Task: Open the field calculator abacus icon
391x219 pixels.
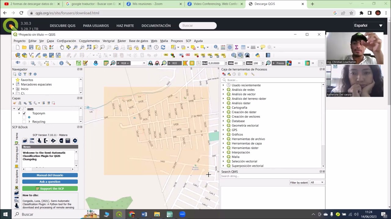Action: [x=223, y=47]
